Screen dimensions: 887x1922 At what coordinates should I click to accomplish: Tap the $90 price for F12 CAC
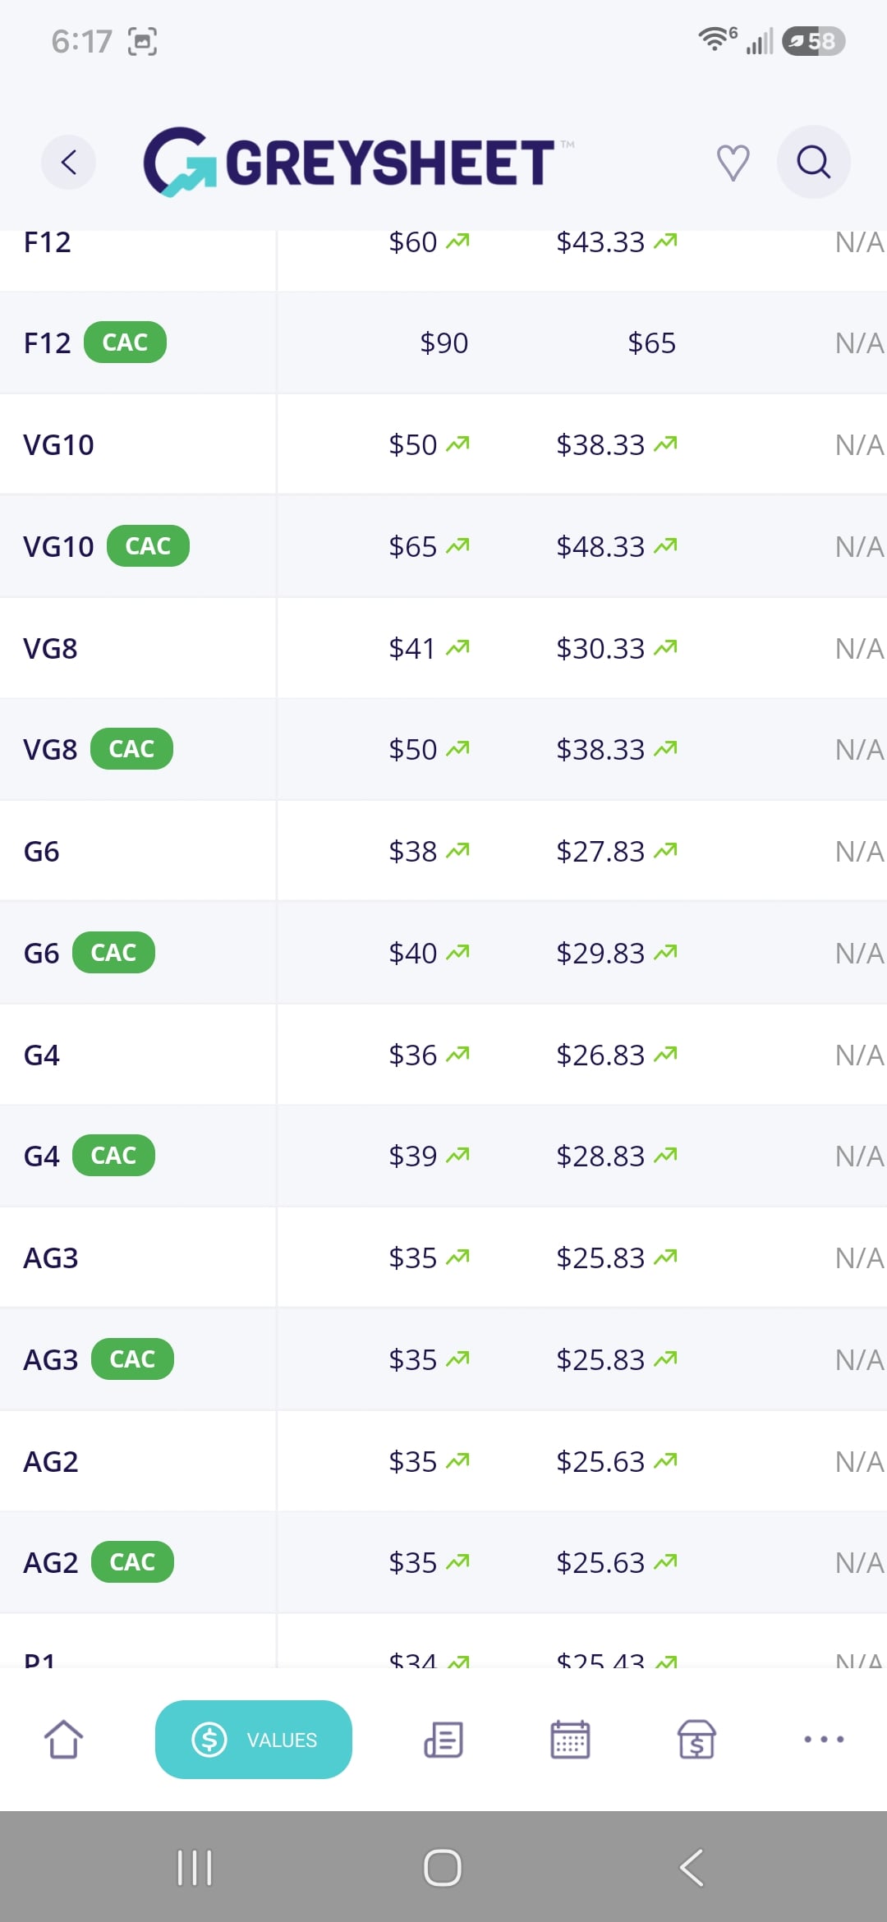[x=443, y=343]
